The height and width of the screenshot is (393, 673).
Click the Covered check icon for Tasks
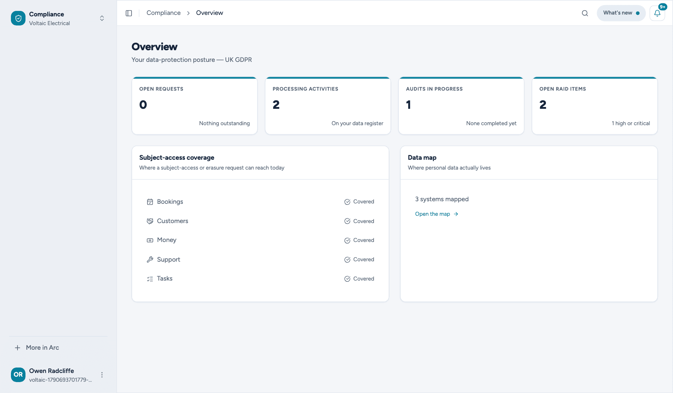pos(347,279)
